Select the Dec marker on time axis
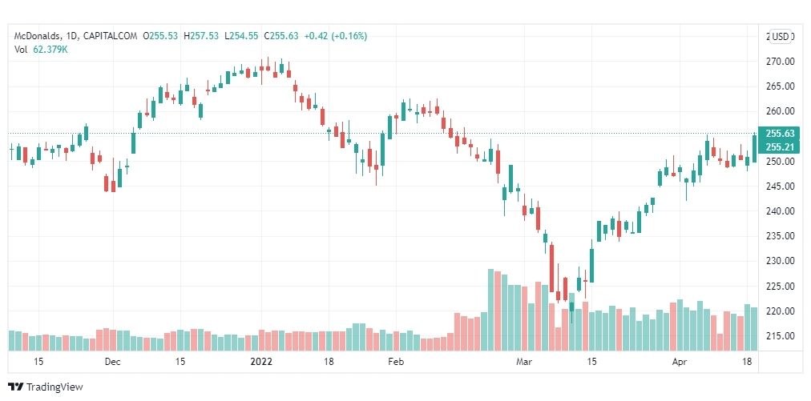 tap(113, 361)
